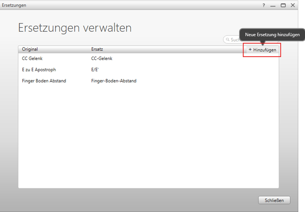Click the Neue Ersetzung hinzufügen tooltip
The image size is (305, 212).
(272, 35)
